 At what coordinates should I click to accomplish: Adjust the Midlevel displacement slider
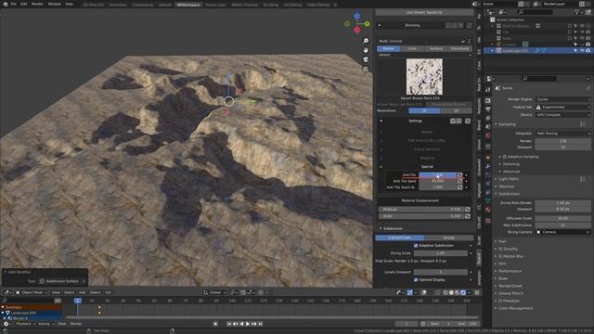pos(421,209)
